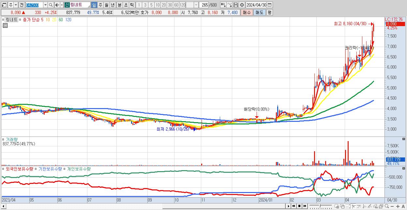The width and height of the screenshot is (407, 210).
Task: Open the grid table icon below the legend
Action: [5, 26]
